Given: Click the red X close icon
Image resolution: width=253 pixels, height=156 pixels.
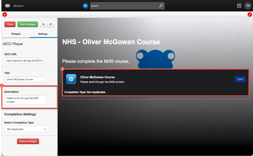Looking at the screenshot, I should point(5,15).
